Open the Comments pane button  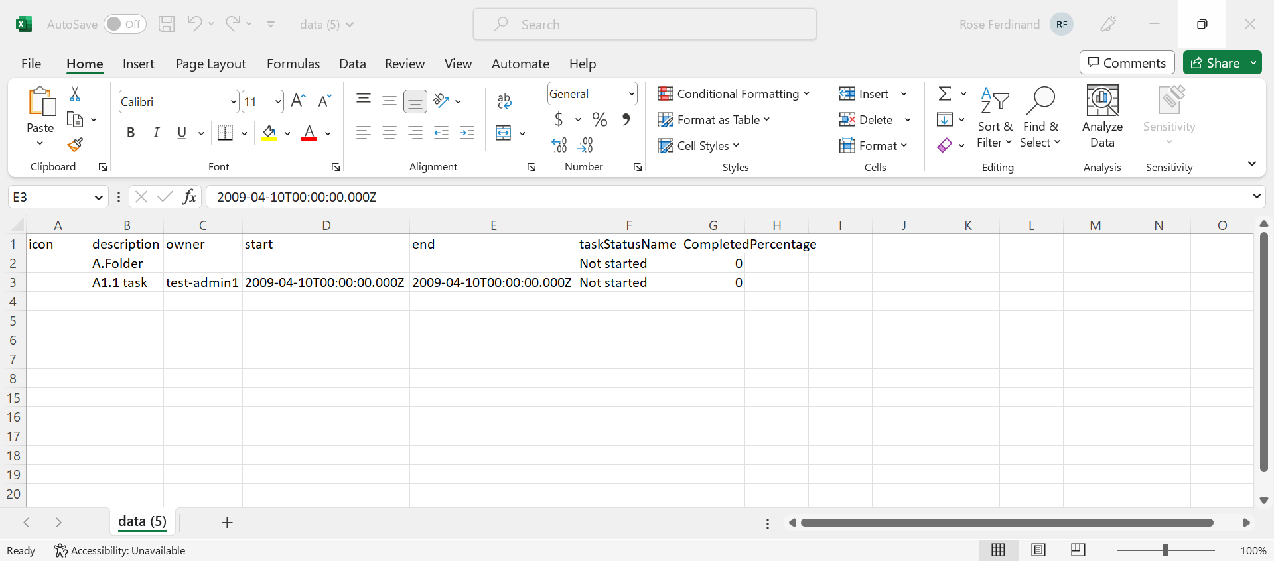(x=1127, y=63)
